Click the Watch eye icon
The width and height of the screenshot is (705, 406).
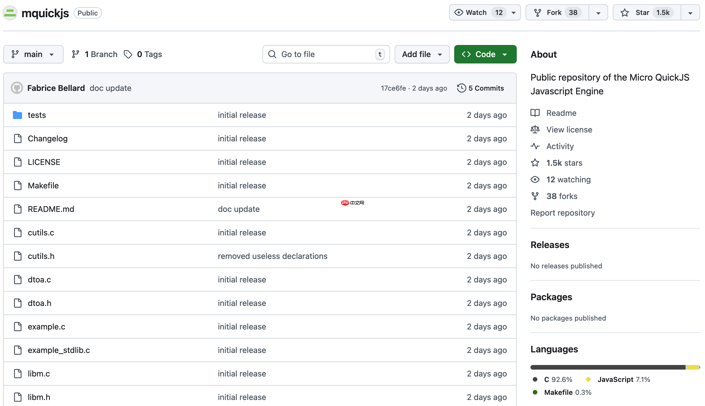pyautogui.click(x=459, y=12)
